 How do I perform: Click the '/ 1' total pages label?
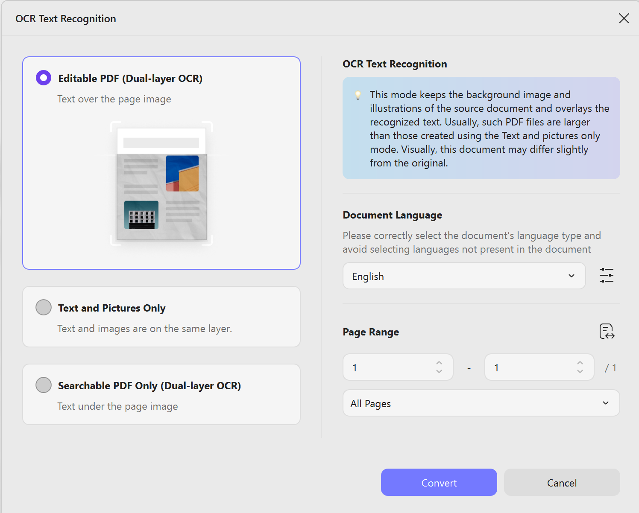(x=610, y=368)
